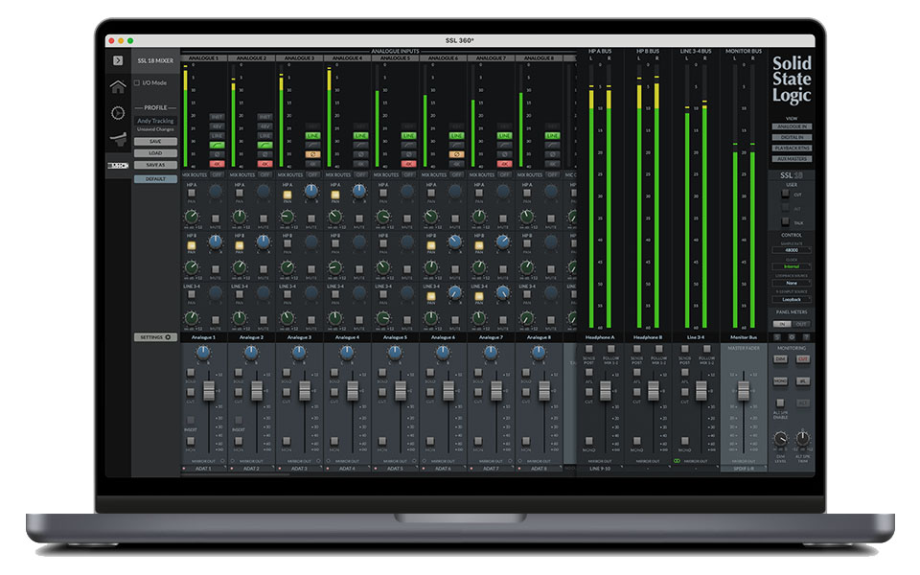Open the SETTINGS gear button
Image resolution: width=920 pixels, height=575 pixels.
[x=155, y=337]
